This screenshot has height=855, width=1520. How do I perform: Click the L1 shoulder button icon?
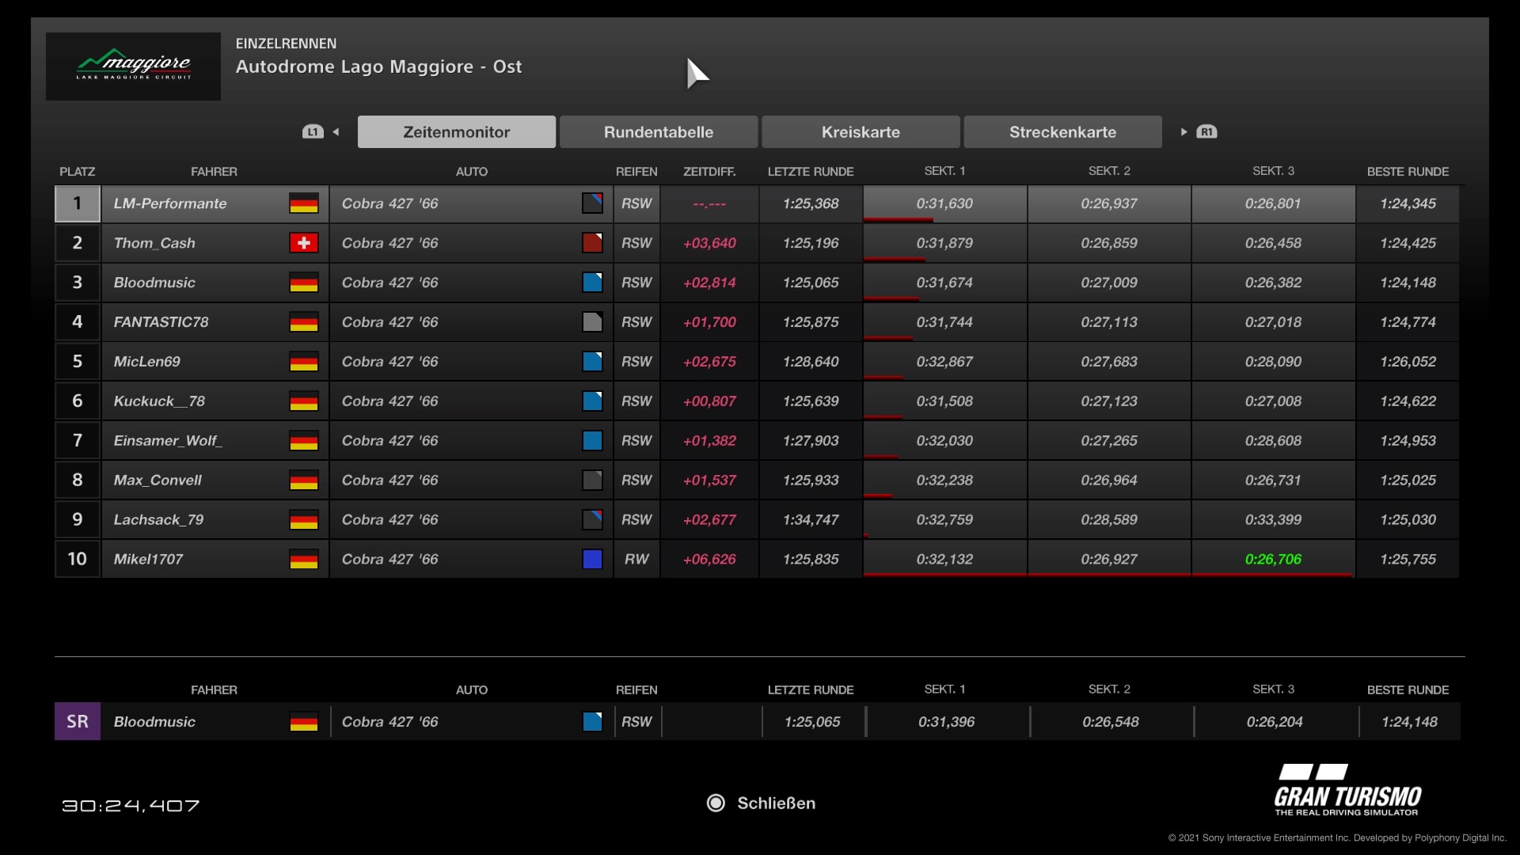click(313, 132)
